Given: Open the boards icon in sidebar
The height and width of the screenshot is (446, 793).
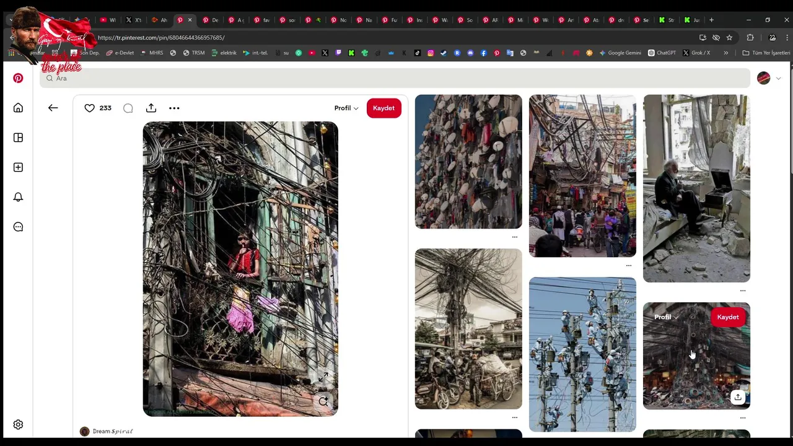Looking at the screenshot, I should click(18, 138).
